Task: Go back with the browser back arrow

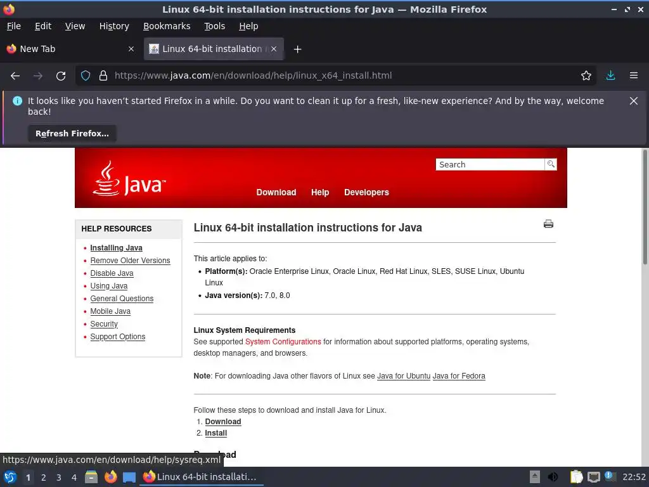Action: tap(15, 76)
